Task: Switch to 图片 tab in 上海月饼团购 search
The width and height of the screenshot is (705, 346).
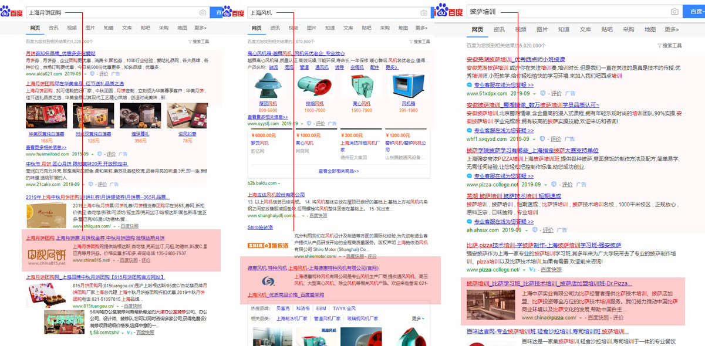Action: point(90,28)
